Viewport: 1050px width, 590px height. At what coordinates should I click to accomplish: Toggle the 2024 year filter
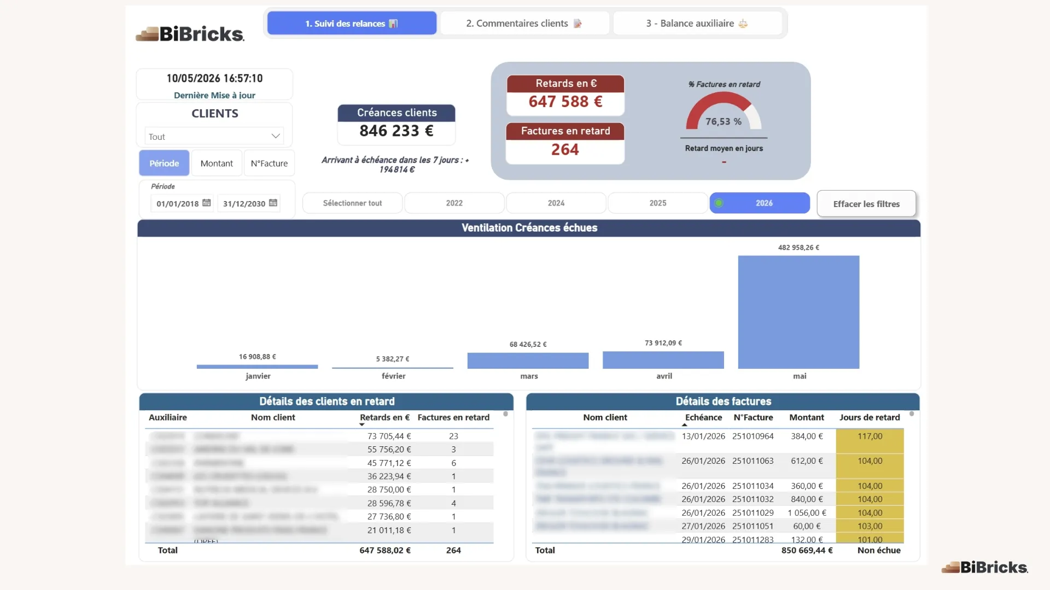point(556,203)
